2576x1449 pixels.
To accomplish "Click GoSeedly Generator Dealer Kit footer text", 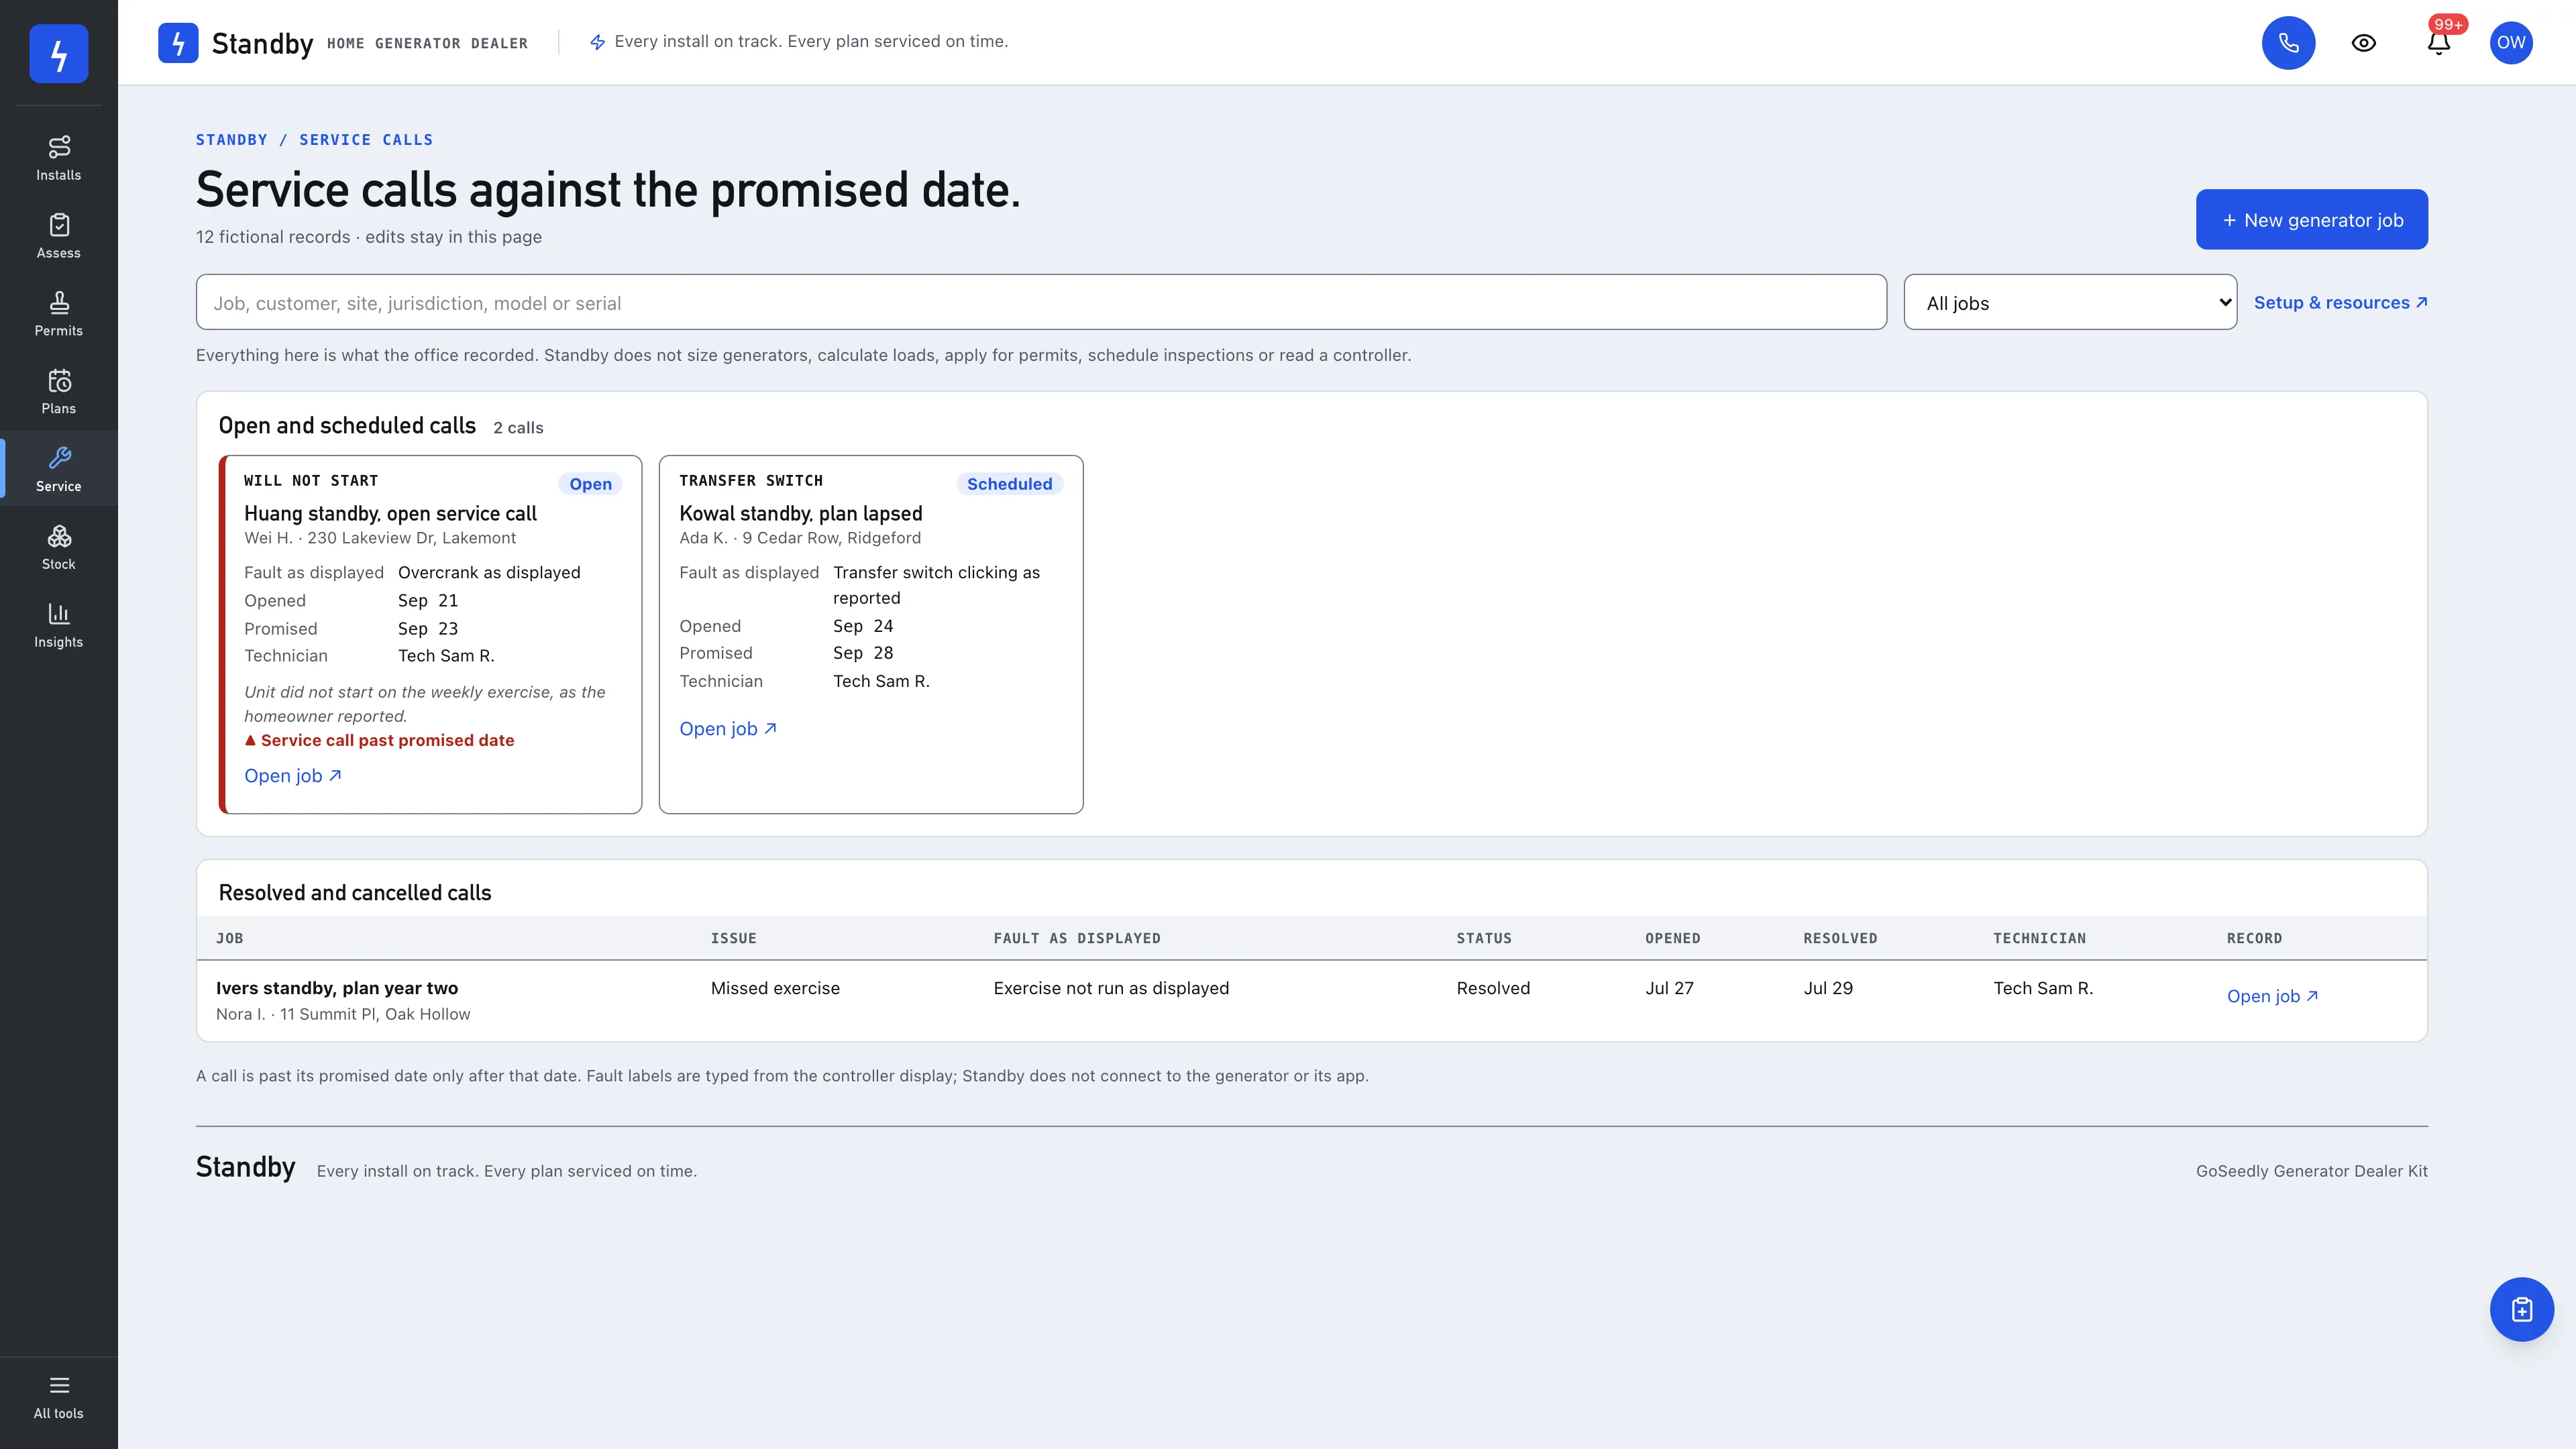I will point(2311,1171).
